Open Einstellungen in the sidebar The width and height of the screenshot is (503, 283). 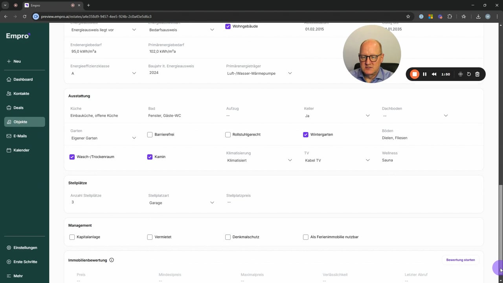pyautogui.click(x=24, y=248)
